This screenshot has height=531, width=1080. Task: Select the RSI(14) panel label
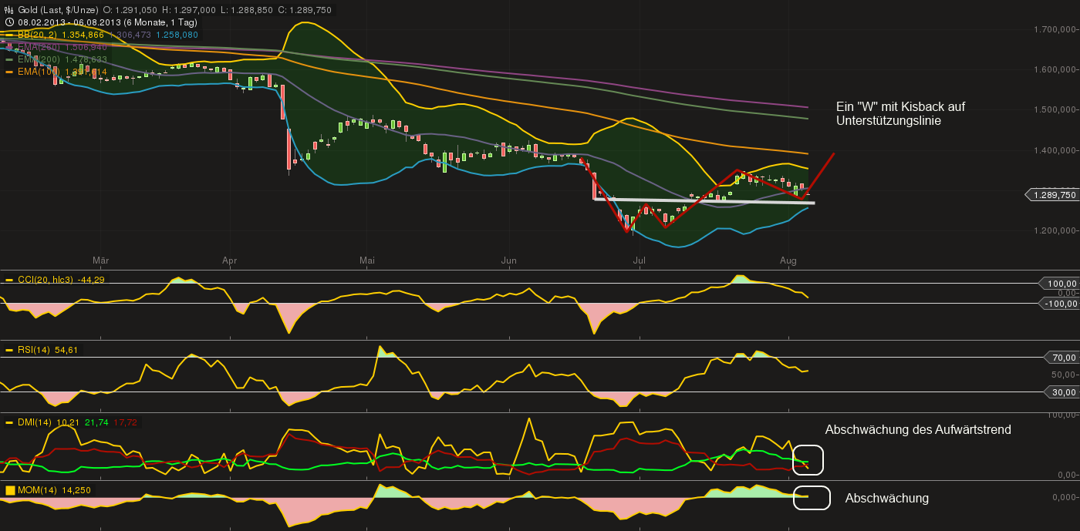pyautogui.click(x=35, y=350)
